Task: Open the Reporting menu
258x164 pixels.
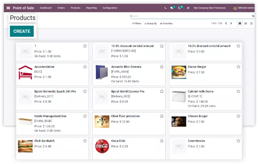Action: (x=91, y=8)
